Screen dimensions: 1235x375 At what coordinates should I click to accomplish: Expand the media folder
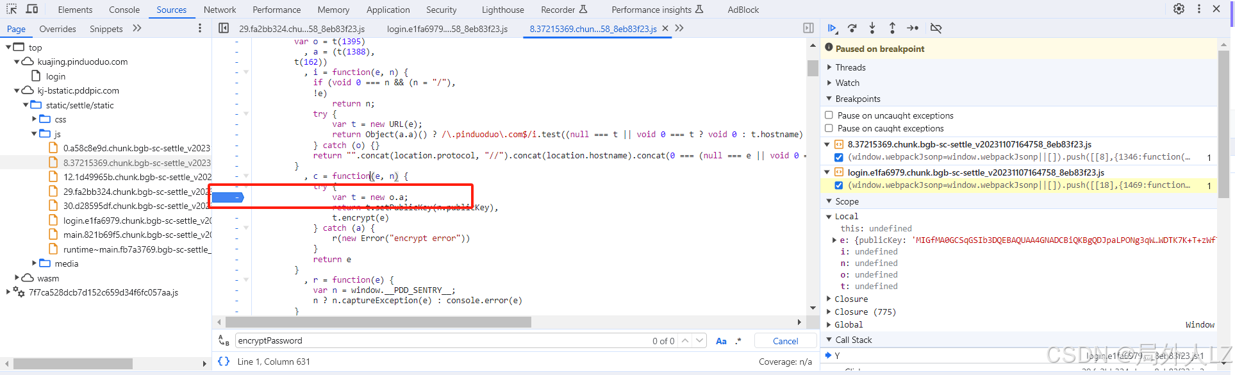[x=34, y=263]
